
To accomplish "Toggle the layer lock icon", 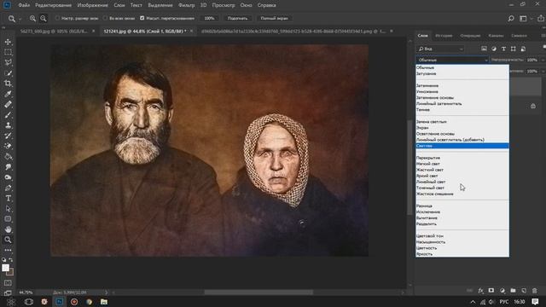I will [x=533, y=106].
